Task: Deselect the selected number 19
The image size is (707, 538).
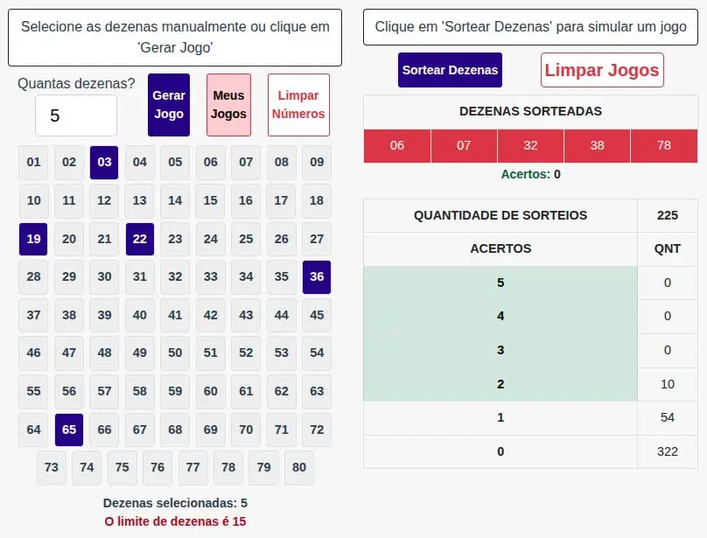Action: [33, 239]
